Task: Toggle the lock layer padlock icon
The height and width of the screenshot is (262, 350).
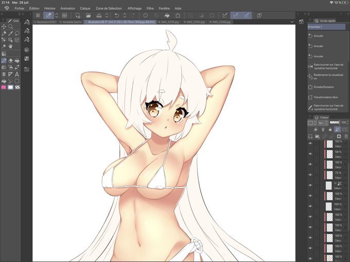Action: point(330,129)
